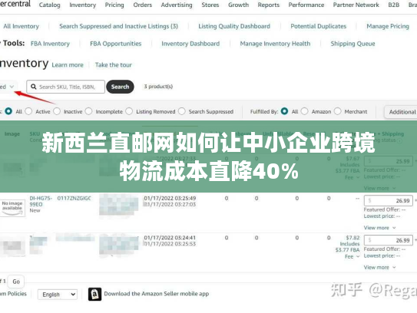
Task: Open Potential Duplicates
Action: click(319, 26)
